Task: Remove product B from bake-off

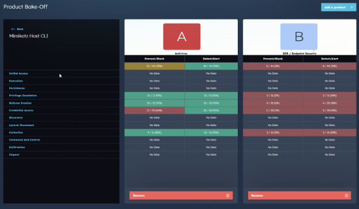Action: click(x=300, y=196)
